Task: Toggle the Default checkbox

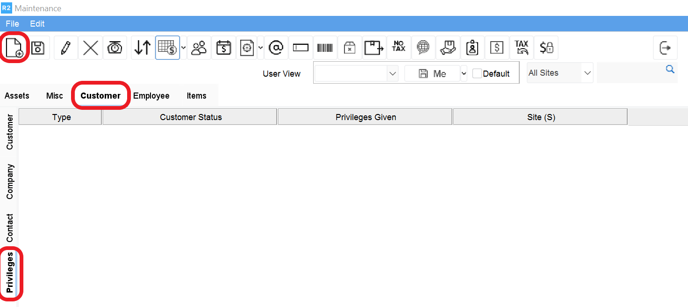Action: pos(477,73)
